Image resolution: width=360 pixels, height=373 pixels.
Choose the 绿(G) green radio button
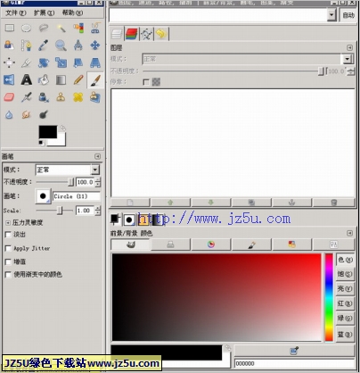[x=345, y=319]
